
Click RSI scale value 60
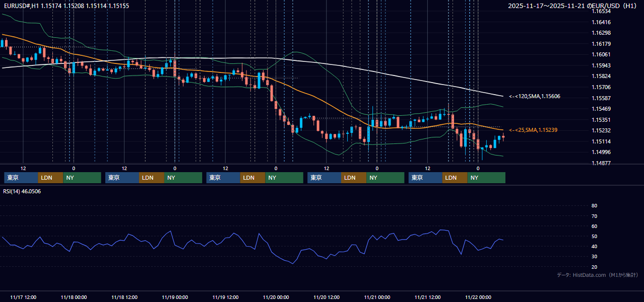[594, 226]
